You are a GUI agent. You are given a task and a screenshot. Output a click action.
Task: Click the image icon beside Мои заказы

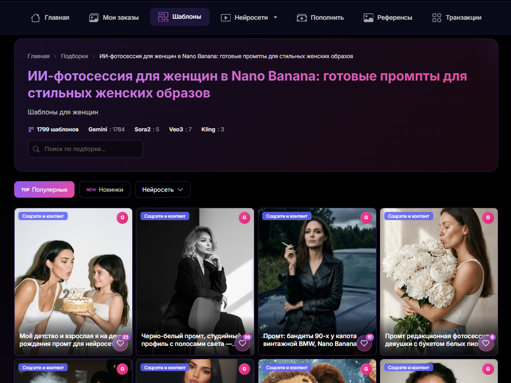click(94, 17)
